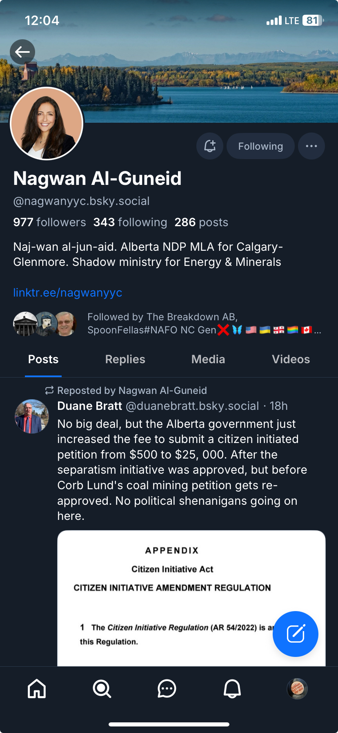Open the Notifications bell in the bottom bar
The width and height of the screenshot is (338, 733).
[232, 688]
